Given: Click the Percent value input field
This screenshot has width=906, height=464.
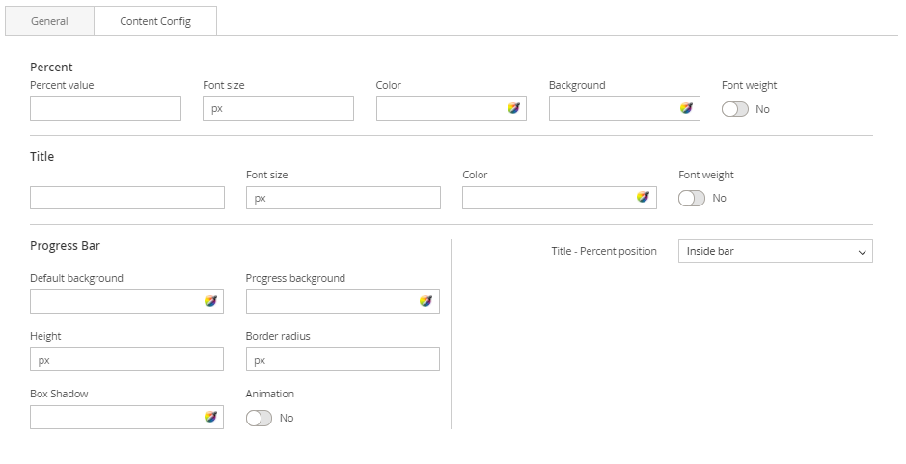Looking at the screenshot, I should (x=105, y=109).
